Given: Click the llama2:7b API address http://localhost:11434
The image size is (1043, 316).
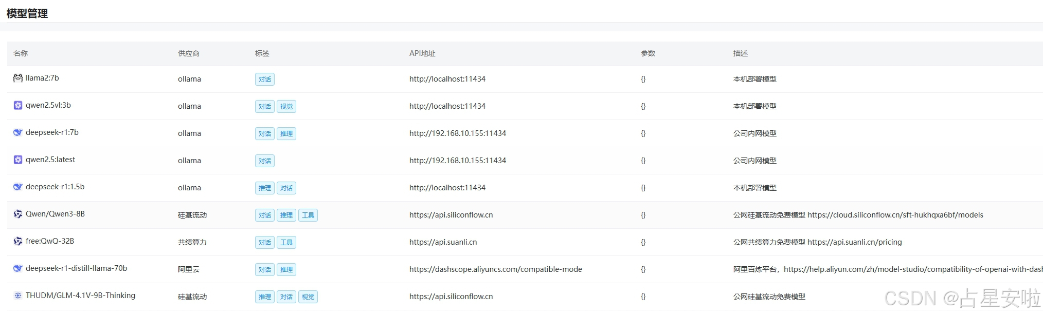Looking at the screenshot, I should pyautogui.click(x=447, y=79).
